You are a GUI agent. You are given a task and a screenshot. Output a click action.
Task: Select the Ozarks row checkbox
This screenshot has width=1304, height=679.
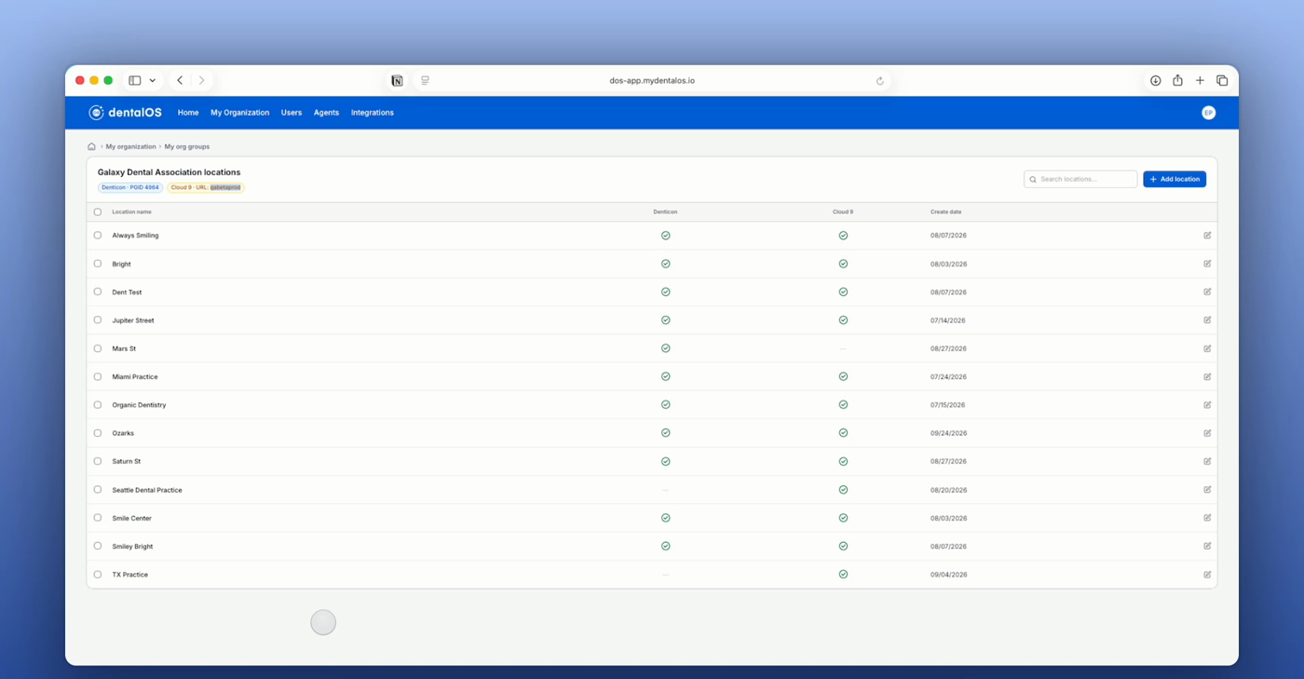pyautogui.click(x=98, y=433)
